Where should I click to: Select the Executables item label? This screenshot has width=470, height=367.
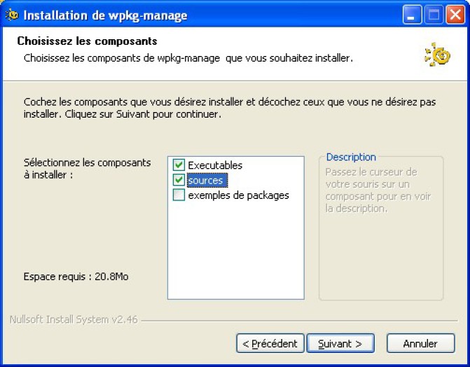click(x=215, y=165)
